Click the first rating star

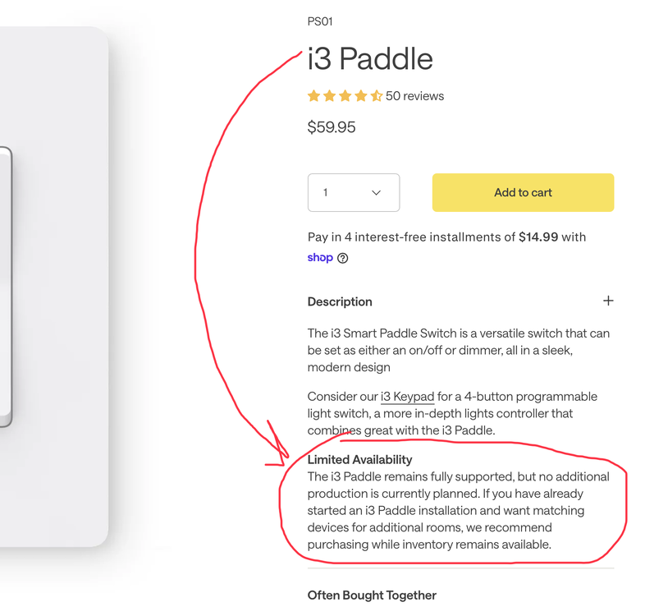point(313,96)
